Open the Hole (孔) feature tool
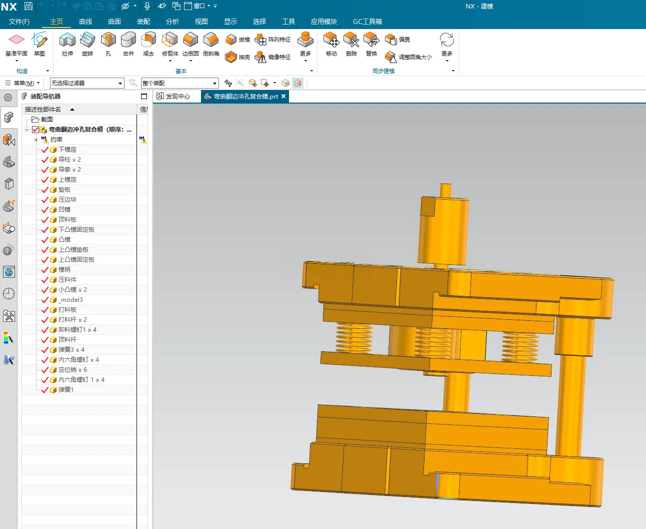Image resolution: width=646 pixels, height=529 pixels. [x=108, y=44]
